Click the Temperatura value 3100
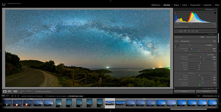This screenshot has height=112, width=221. coord(214,49)
